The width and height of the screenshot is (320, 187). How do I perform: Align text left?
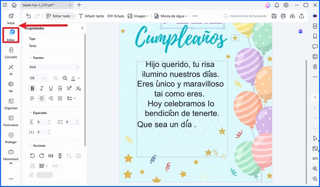(x=32, y=99)
